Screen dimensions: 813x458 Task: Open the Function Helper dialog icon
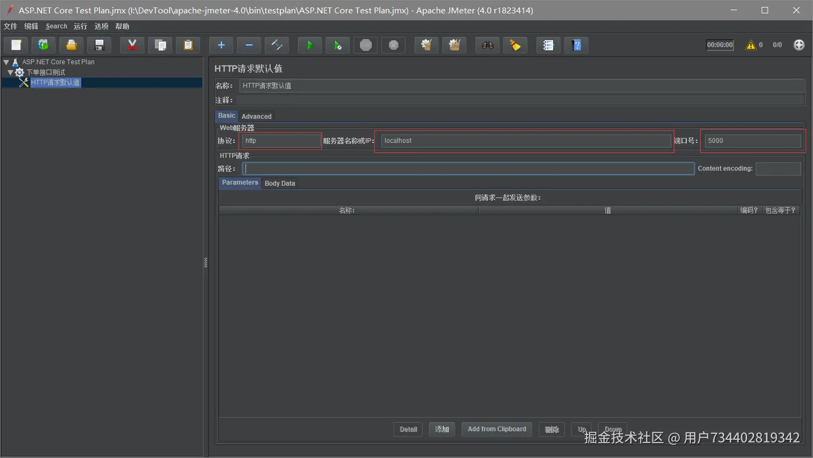[x=548, y=45]
